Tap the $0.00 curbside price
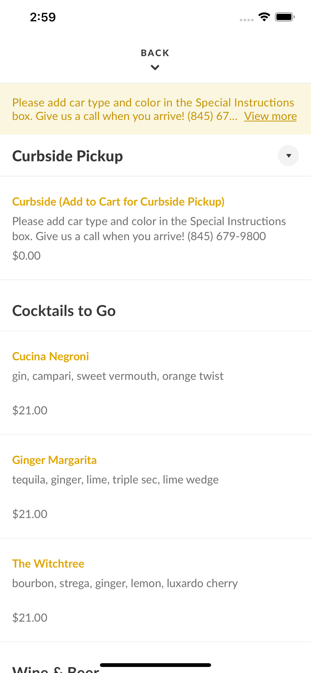Image resolution: width=311 pixels, height=673 pixels. point(26,256)
